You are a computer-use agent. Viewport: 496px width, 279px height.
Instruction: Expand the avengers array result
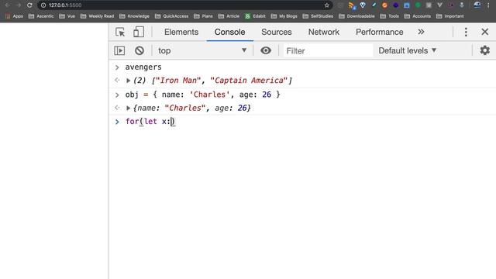[x=128, y=81]
